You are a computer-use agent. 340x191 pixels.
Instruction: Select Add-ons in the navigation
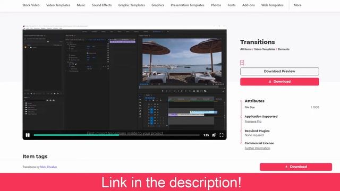tap(249, 5)
